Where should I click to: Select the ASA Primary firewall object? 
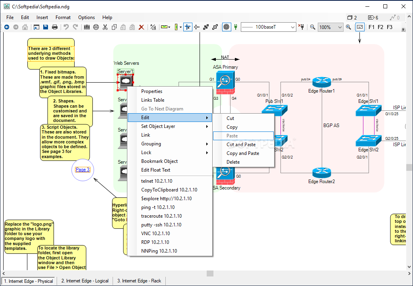pyautogui.click(x=225, y=82)
